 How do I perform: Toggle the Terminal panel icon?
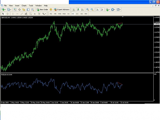[28, 9]
